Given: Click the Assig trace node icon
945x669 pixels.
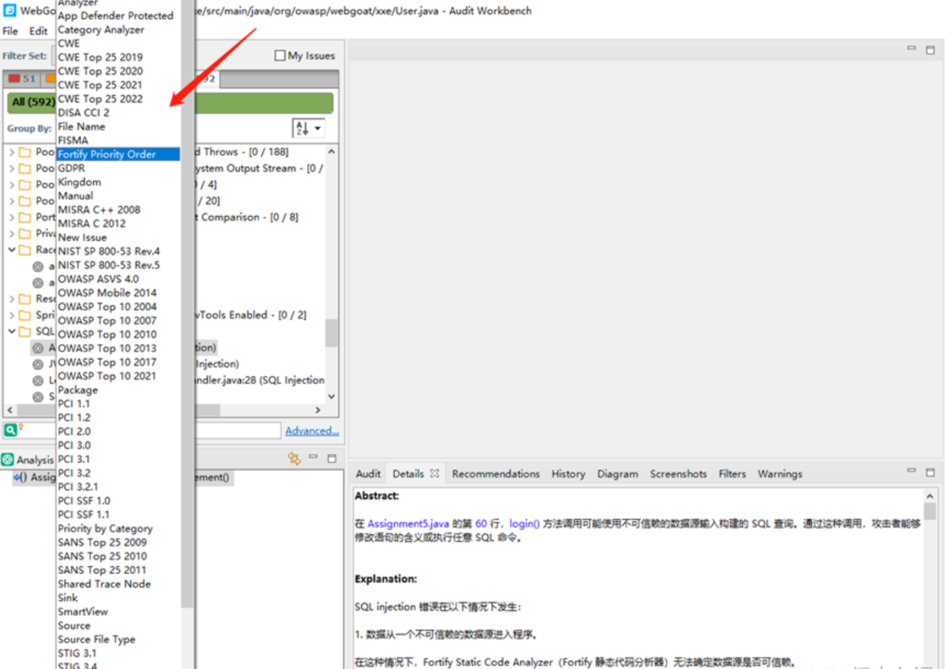Looking at the screenshot, I should (20, 477).
